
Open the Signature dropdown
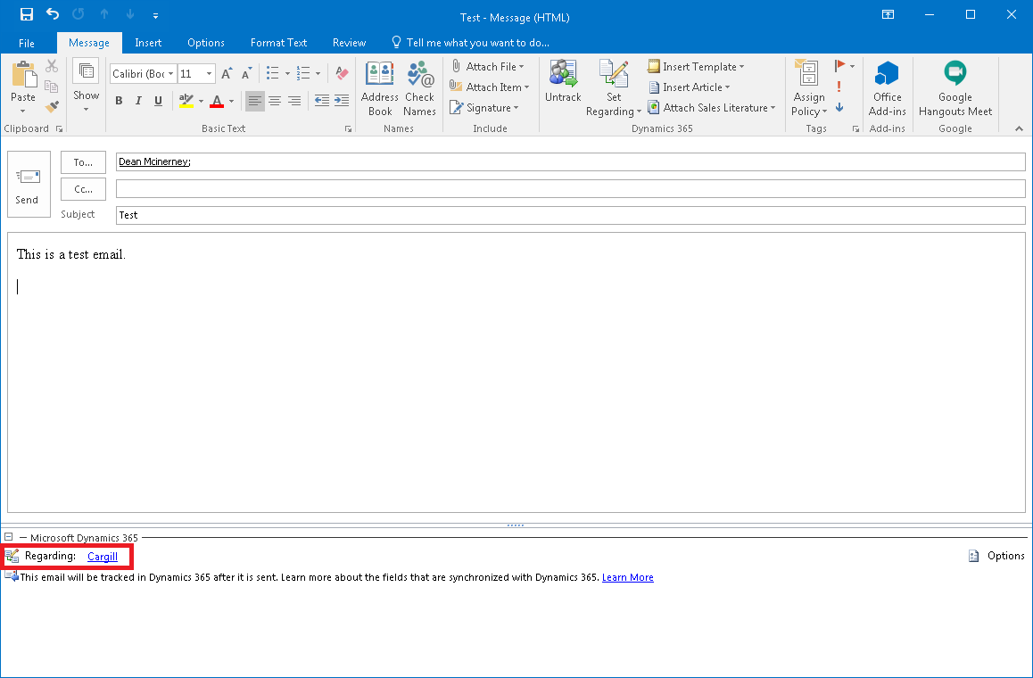pos(490,108)
